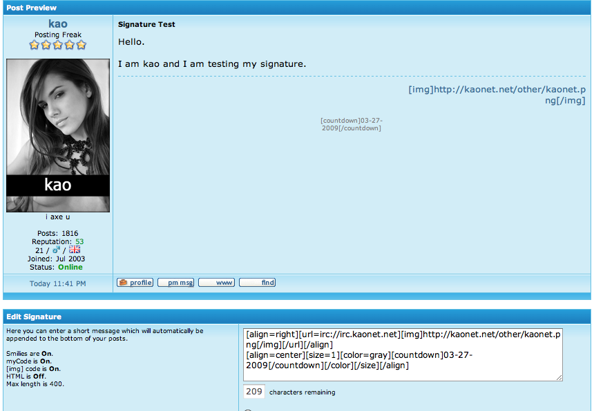Image resolution: width=594 pixels, height=411 pixels.
Task: Click the green Online status text
Action: (70, 267)
